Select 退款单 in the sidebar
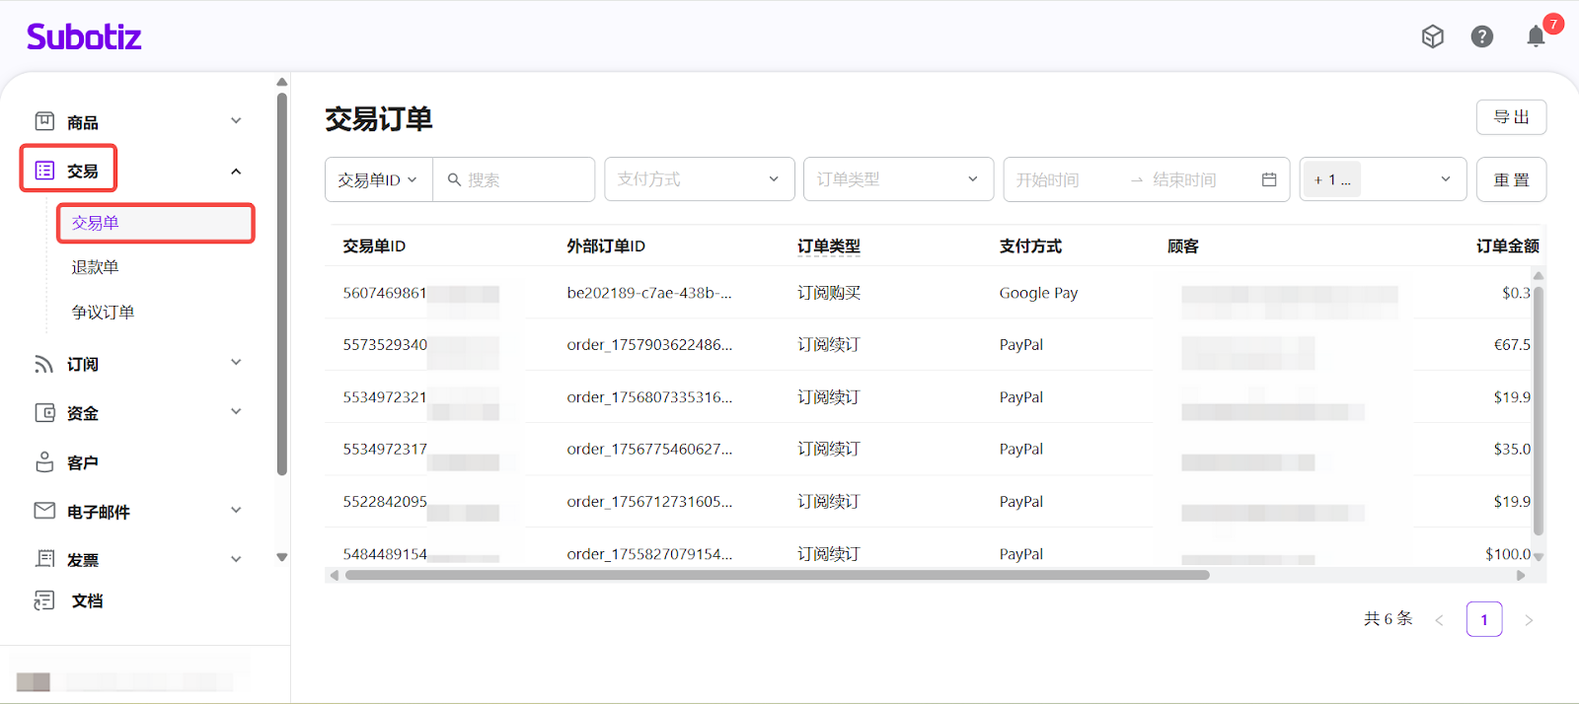 click(x=95, y=267)
